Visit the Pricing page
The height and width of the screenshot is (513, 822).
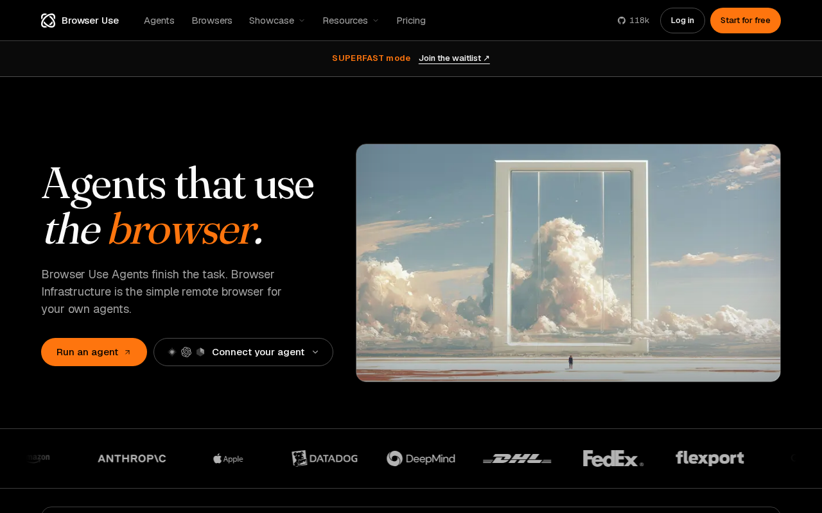click(411, 21)
